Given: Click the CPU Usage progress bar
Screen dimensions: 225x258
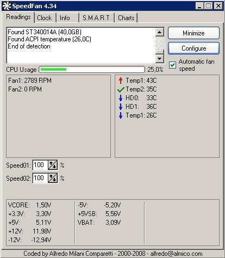Looking at the screenshot, I should pyautogui.click(x=92, y=70).
